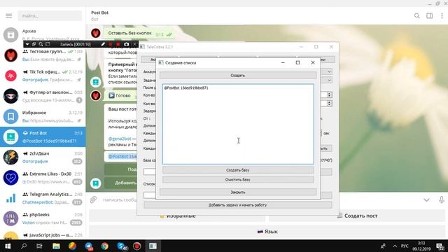Click @gena2bot link in message
The image size is (448, 252).
(x=120, y=139)
